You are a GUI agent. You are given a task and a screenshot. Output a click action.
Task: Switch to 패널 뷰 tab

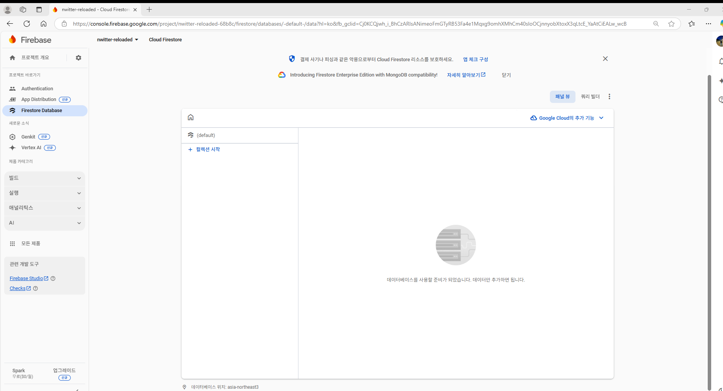pos(563,97)
